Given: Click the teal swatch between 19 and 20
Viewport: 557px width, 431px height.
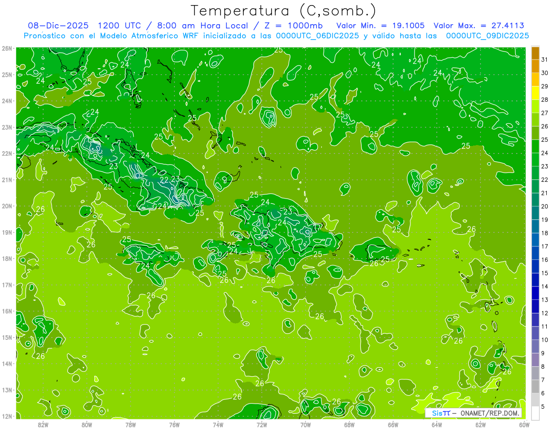Looking at the screenshot, I should point(535,213).
